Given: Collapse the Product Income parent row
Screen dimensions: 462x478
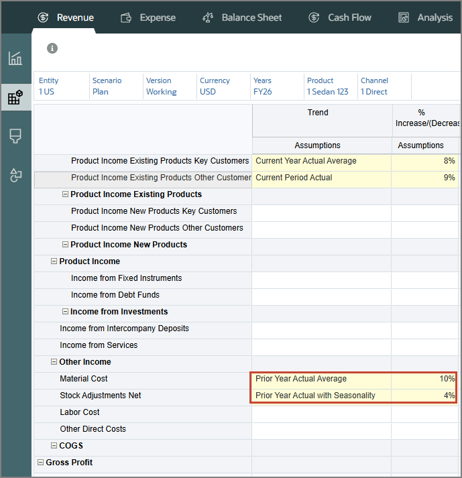Looking at the screenshot, I should coord(54,261).
